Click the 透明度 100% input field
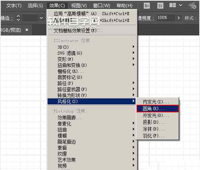Screen dimensions: 200x170 pyautogui.click(x=166, y=18)
